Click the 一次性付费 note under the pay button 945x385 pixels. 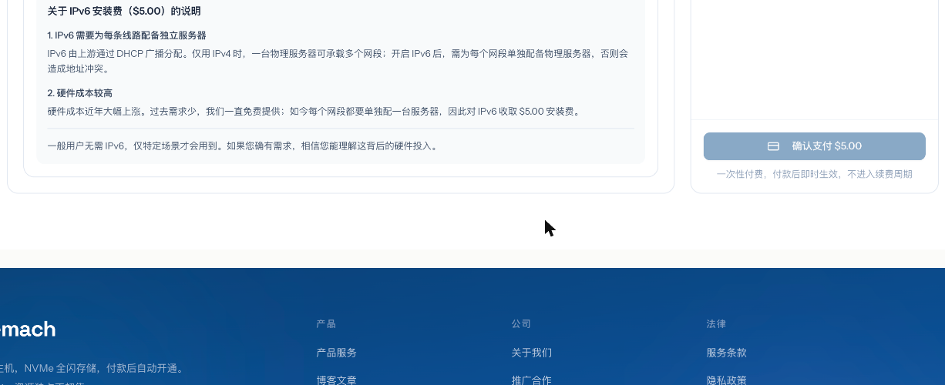click(x=814, y=174)
